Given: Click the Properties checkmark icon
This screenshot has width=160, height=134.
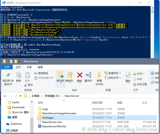Looking at the screenshot, I should click(x=128, y=75).
